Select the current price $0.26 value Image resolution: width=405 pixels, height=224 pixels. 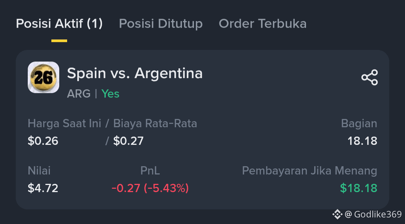(43, 141)
